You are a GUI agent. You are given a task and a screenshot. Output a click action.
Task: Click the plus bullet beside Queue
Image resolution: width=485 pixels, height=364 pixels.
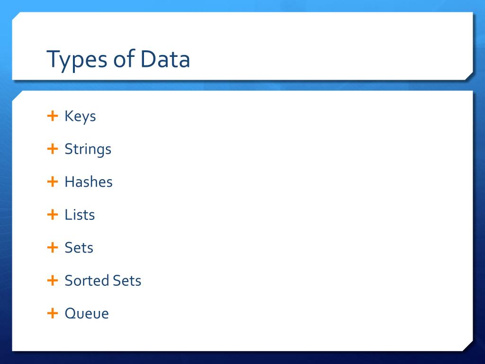53,313
